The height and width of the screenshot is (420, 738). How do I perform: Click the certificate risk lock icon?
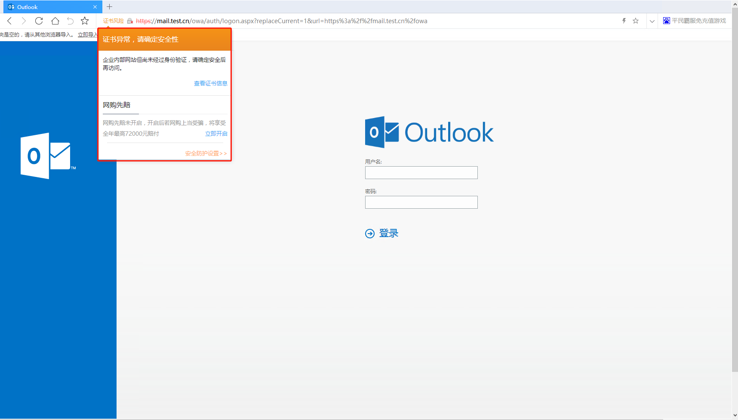coord(130,21)
